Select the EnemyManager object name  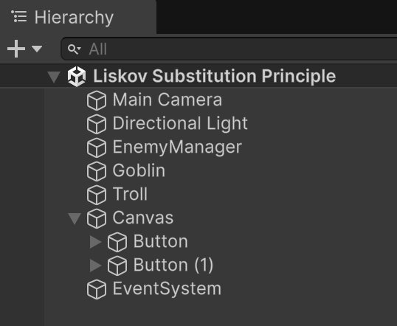pyautogui.click(x=177, y=148)
